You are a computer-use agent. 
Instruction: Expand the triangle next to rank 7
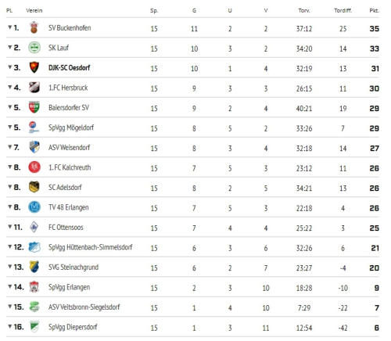(x=10, y=147)
